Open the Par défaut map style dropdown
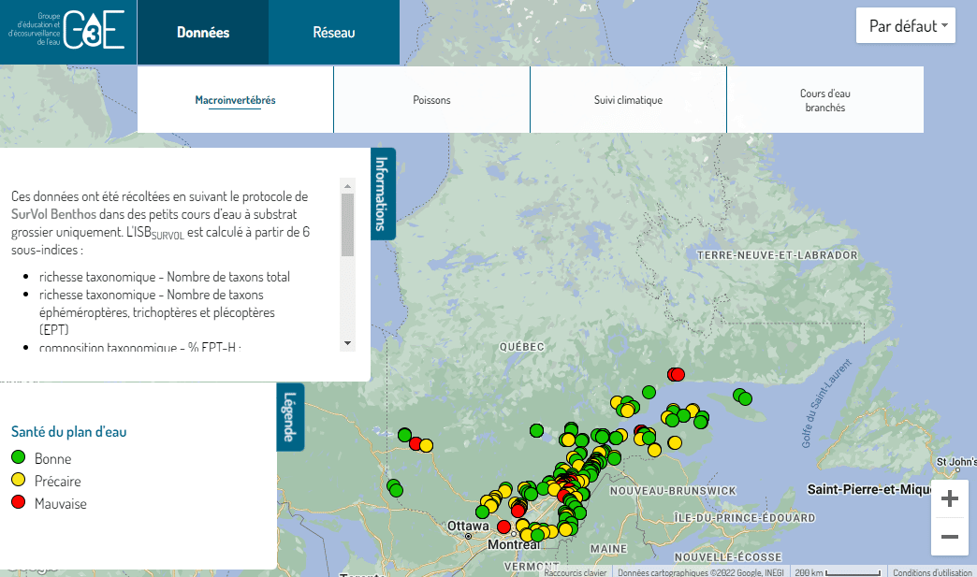 click(905, 26)
